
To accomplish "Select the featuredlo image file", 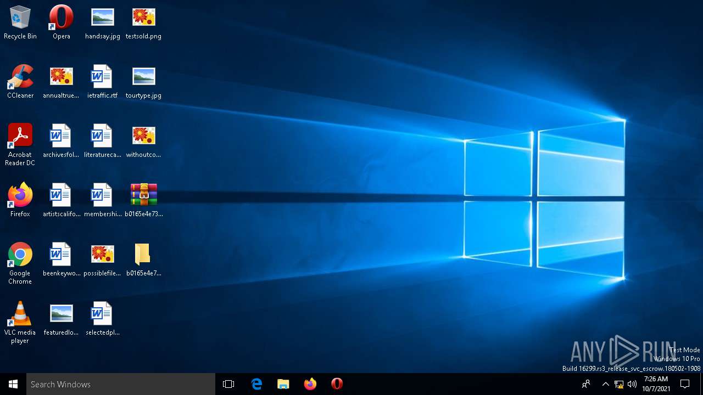I will pyautogui.click(x=62, y=319).
